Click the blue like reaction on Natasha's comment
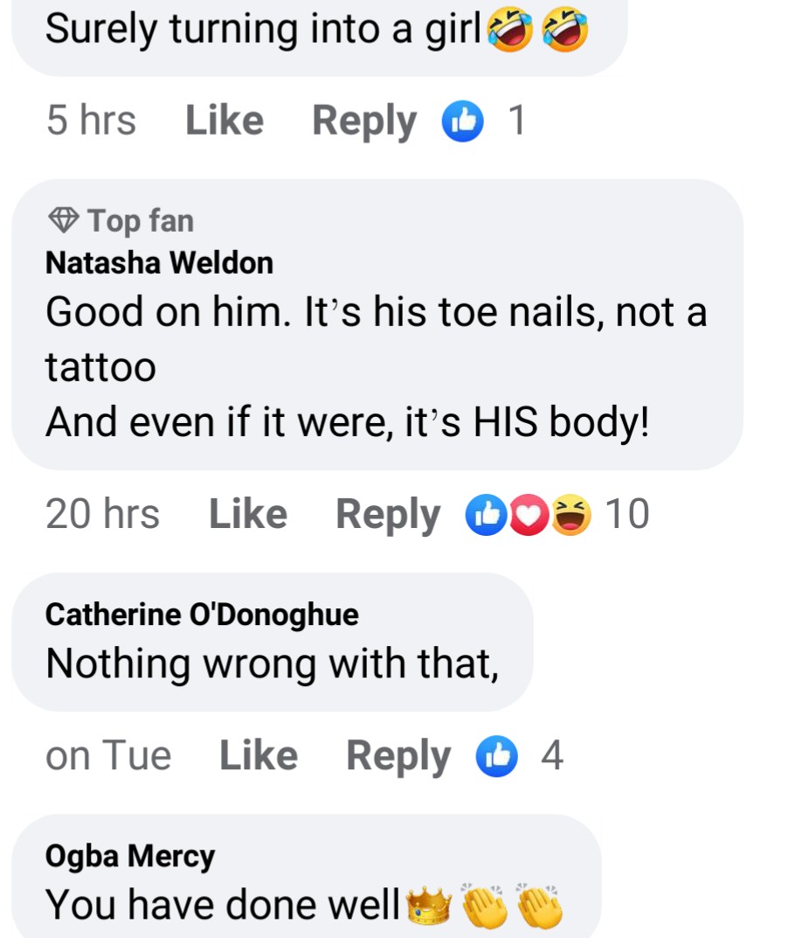809x938 pixels. pyautogui.click(x=484, y=514)
